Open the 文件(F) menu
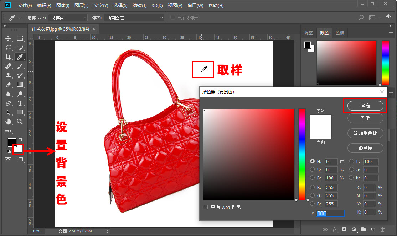The image size is (397, 236). coord(25,5)
